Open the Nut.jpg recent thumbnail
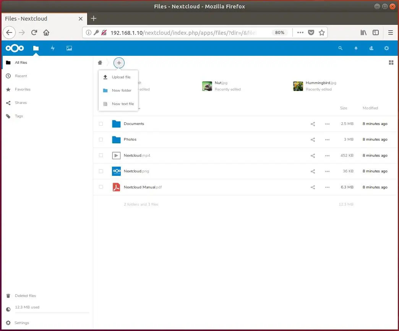 click(207, 86)
